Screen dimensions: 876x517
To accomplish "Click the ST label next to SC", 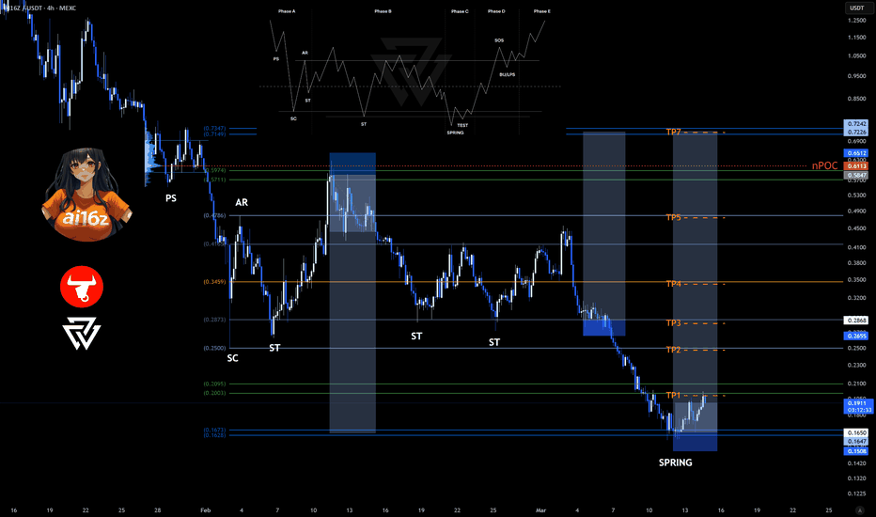I will [274, 348].
